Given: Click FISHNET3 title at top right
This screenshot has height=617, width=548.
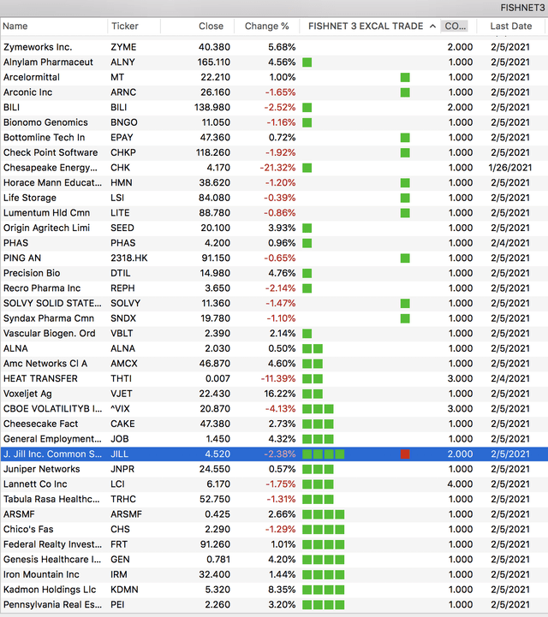Looking at the screenshot, I should 522,8.
